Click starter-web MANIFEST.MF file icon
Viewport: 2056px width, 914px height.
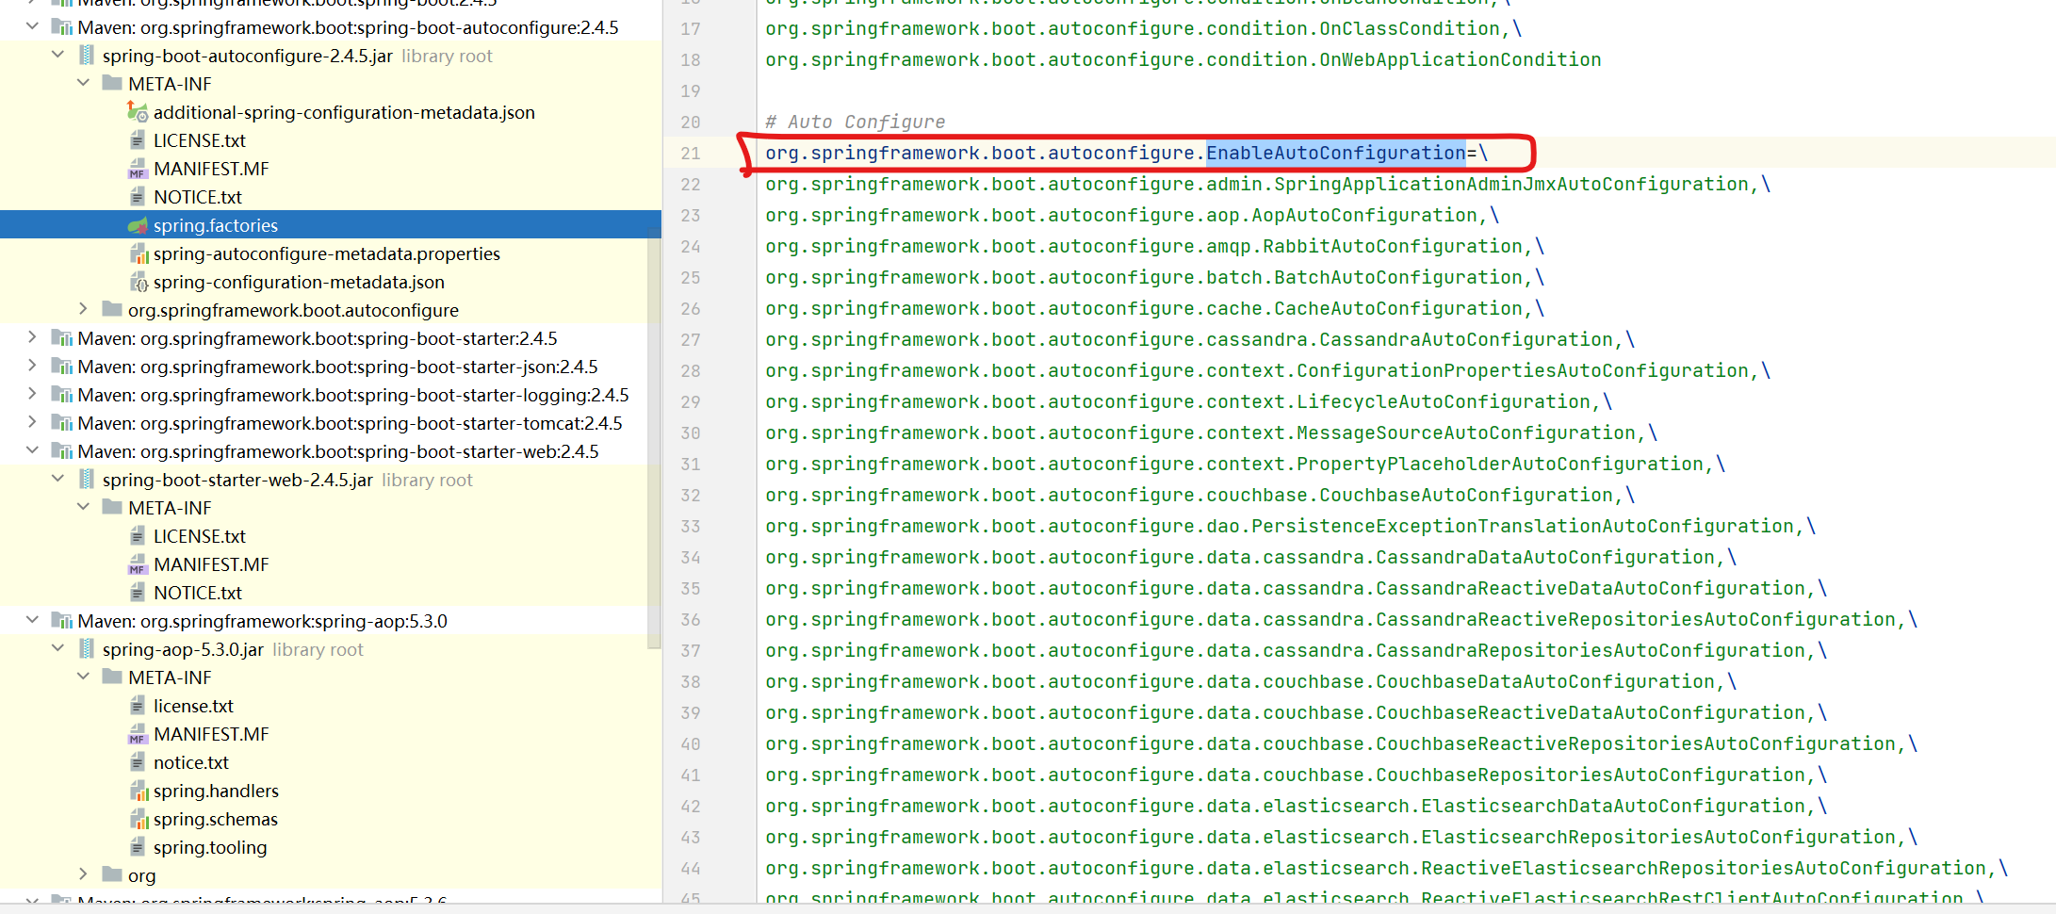pyautogui.click(x=138, y=564)
